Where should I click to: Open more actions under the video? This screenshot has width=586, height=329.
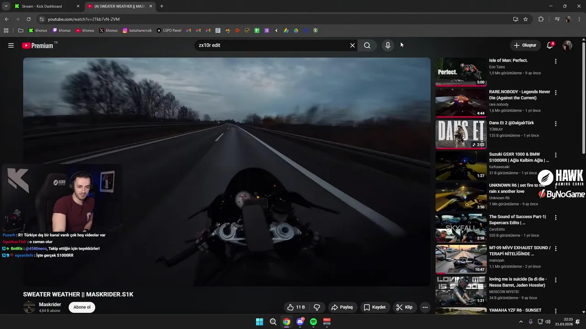click(x=425, y=307)
